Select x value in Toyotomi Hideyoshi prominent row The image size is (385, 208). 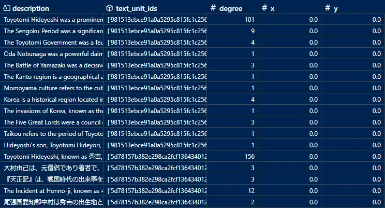(x=313, y=20)
